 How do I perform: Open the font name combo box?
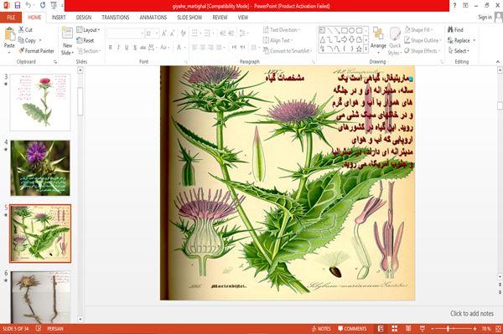[126, 33]
